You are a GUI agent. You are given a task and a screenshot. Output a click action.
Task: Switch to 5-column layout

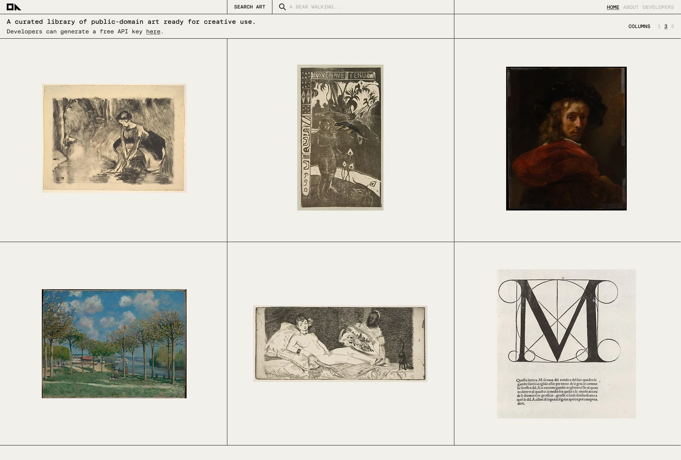(672, 26)
